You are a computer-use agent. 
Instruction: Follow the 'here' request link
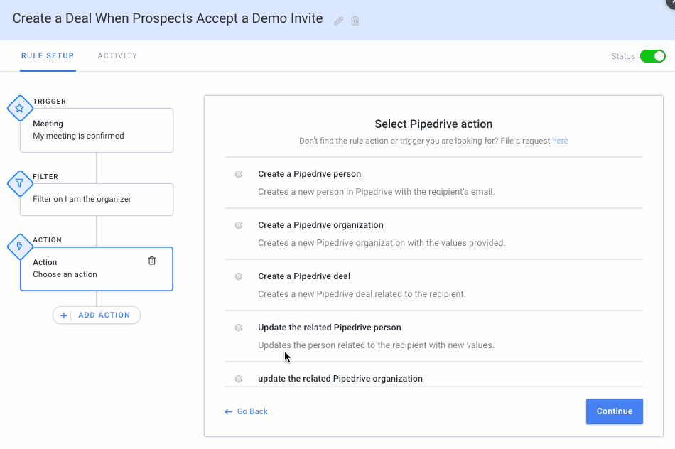click(x=560, y=141)
